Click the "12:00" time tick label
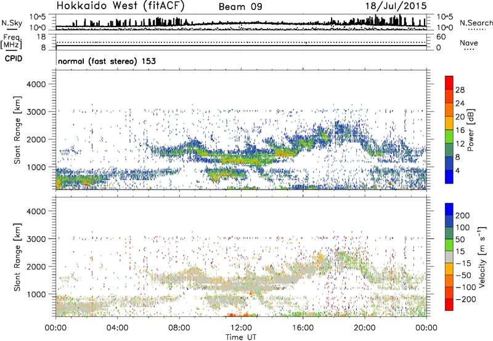This screenshot has width=493, height=341. (x=241, y=328)
